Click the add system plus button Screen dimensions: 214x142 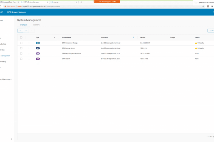tap(20, 31)
